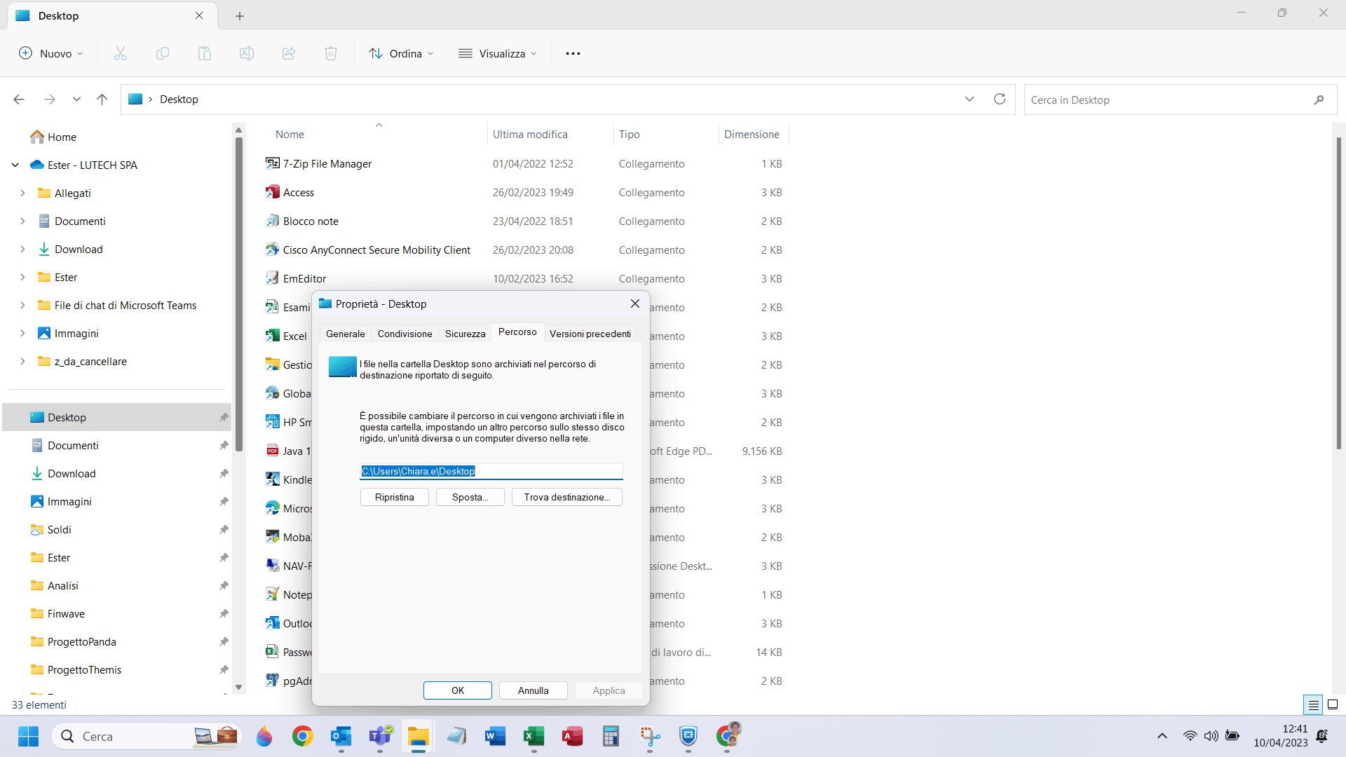
Task: Open the Ordina sort dropdown
Action: [x=401, y=53]
